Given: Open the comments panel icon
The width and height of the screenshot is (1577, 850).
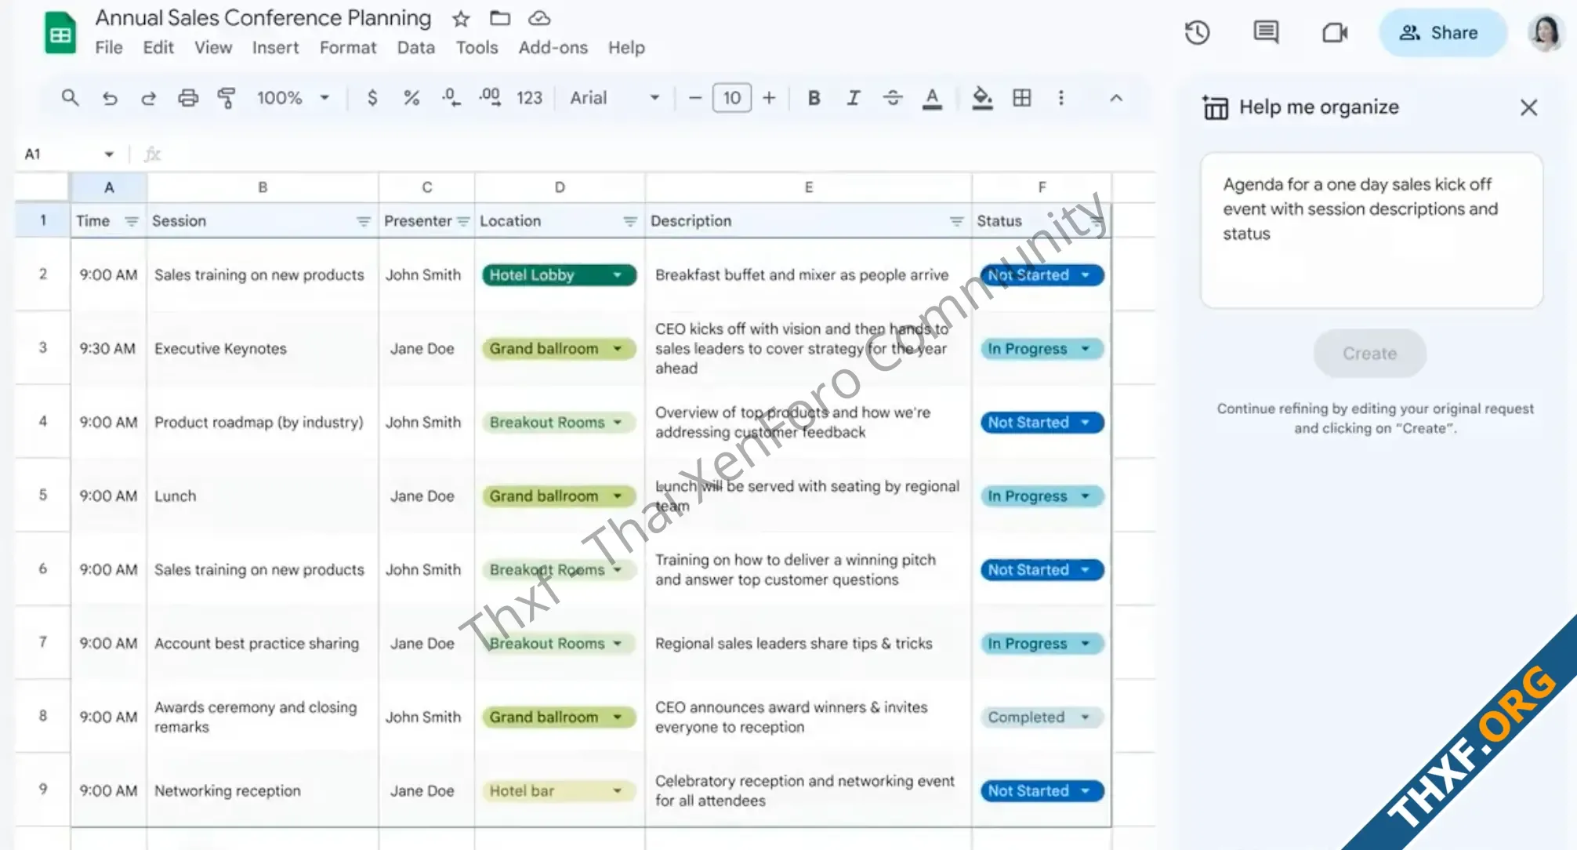Looking at the screenshot, I should click(1266, 33).
